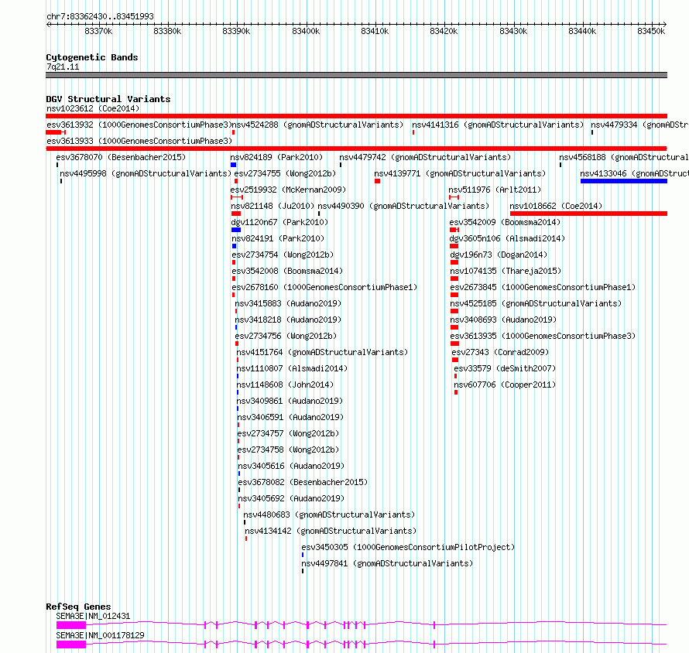
Task: Click esv3450305 PilotProject variant label
Action: tap(408, 547)
